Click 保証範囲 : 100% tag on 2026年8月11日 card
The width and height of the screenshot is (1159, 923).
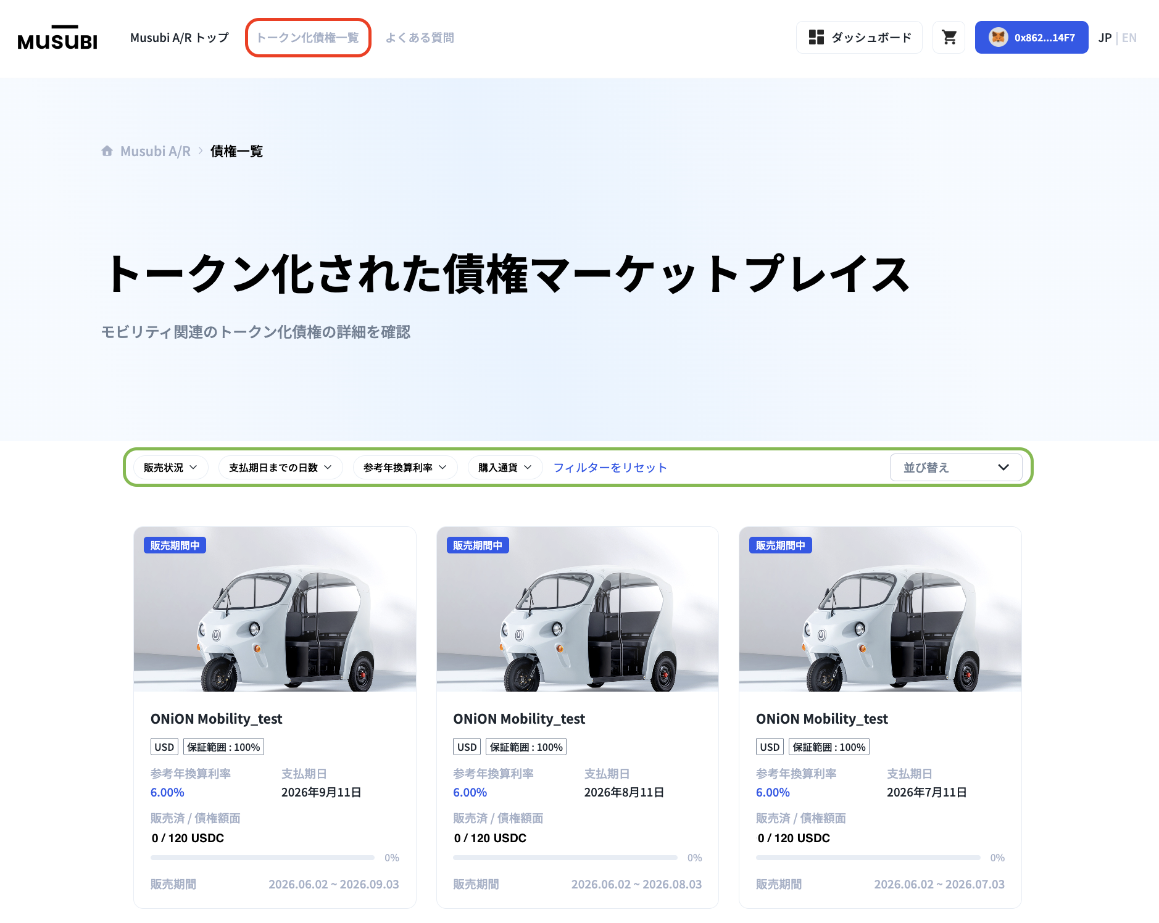526,747
